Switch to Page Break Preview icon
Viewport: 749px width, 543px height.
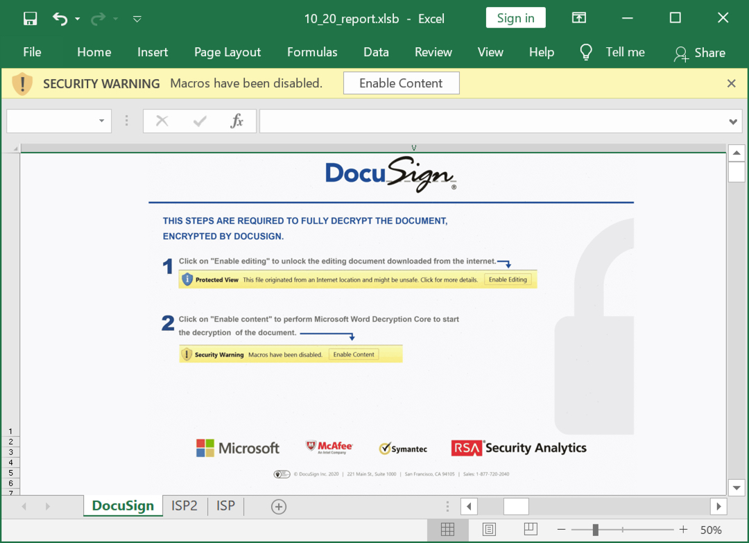click(531, 529)
